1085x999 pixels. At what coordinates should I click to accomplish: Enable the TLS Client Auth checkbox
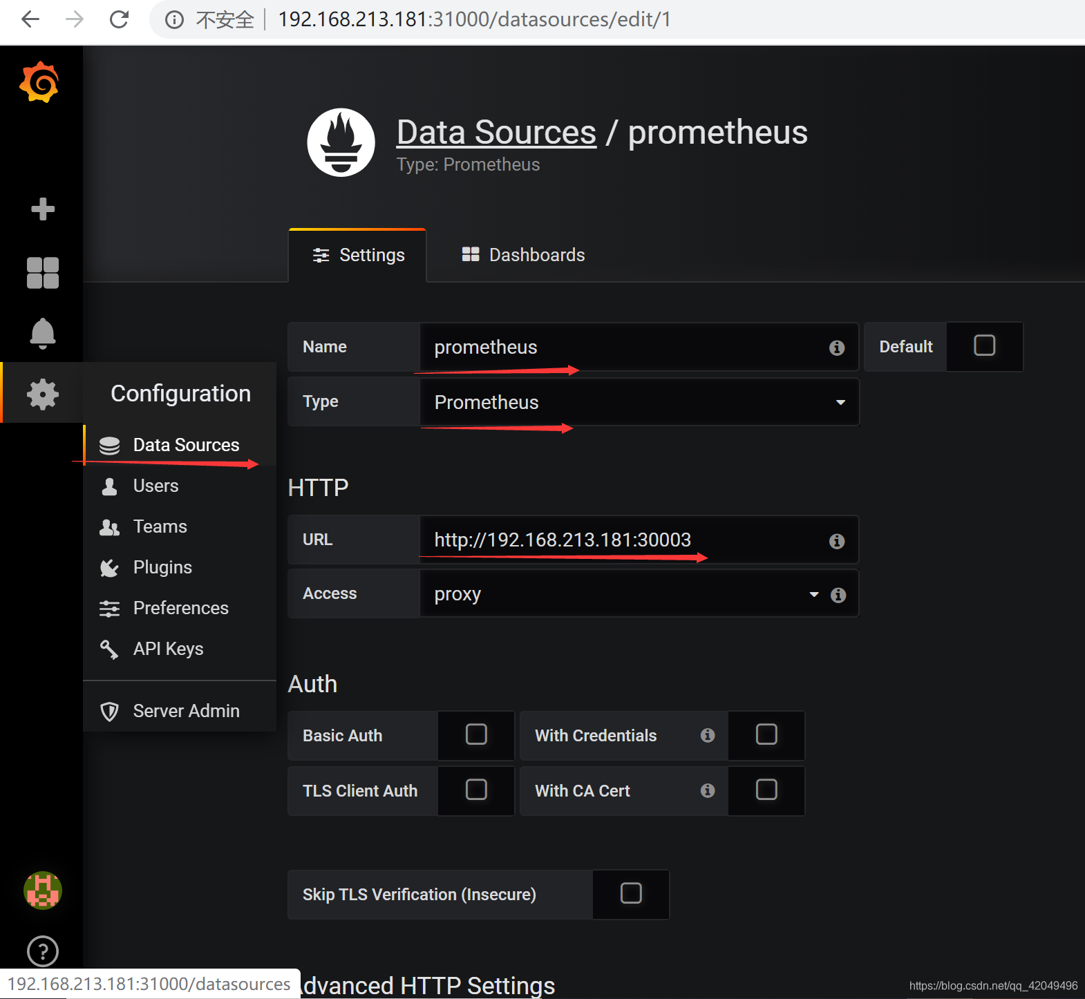(476, 789)
